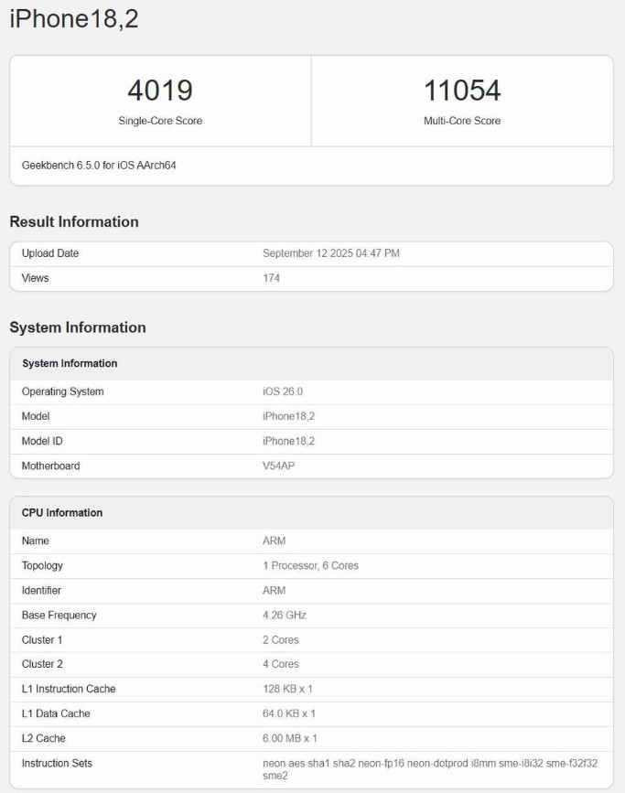The width and height of the screenshot is (625, 793).
Task: Select the 128 KB x 1 value
Action: point(287,689)
